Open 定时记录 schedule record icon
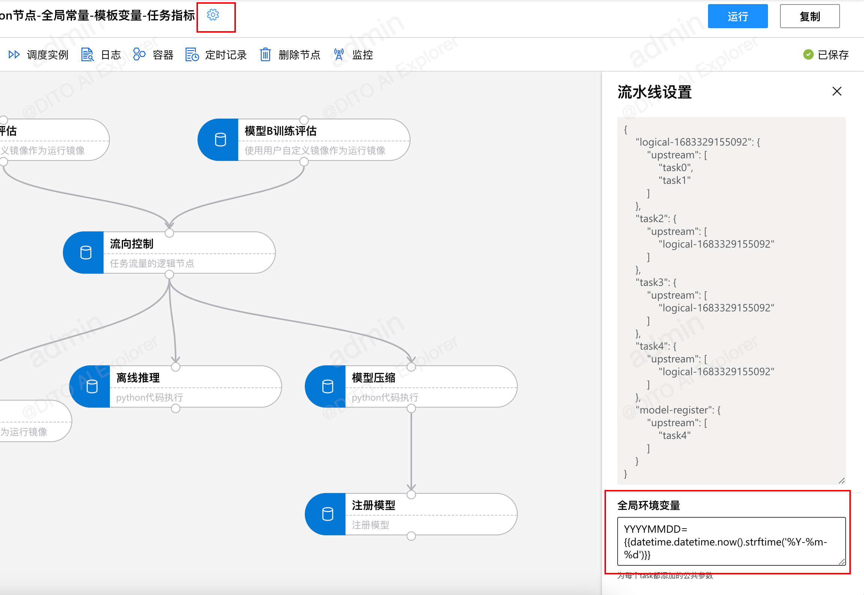The image size is (864, 595). [x=192, y=55]
